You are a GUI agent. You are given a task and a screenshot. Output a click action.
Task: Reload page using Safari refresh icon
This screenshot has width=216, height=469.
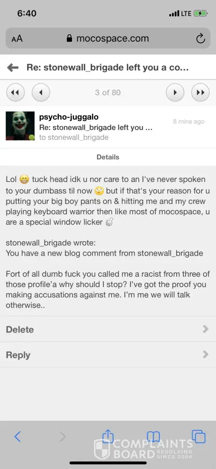tap(200, 38)
